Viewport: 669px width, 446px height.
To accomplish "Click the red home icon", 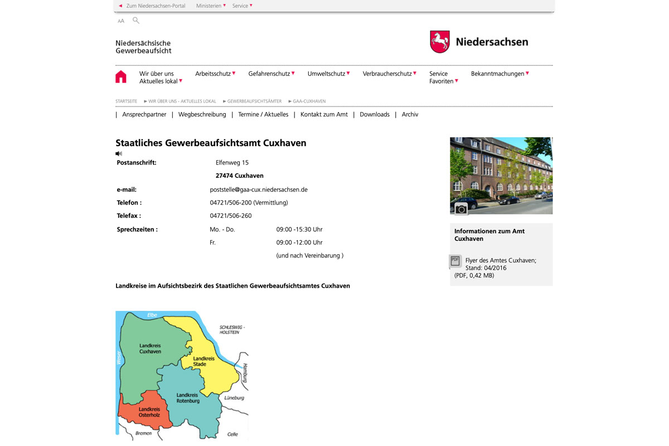I will coord(121,77).
